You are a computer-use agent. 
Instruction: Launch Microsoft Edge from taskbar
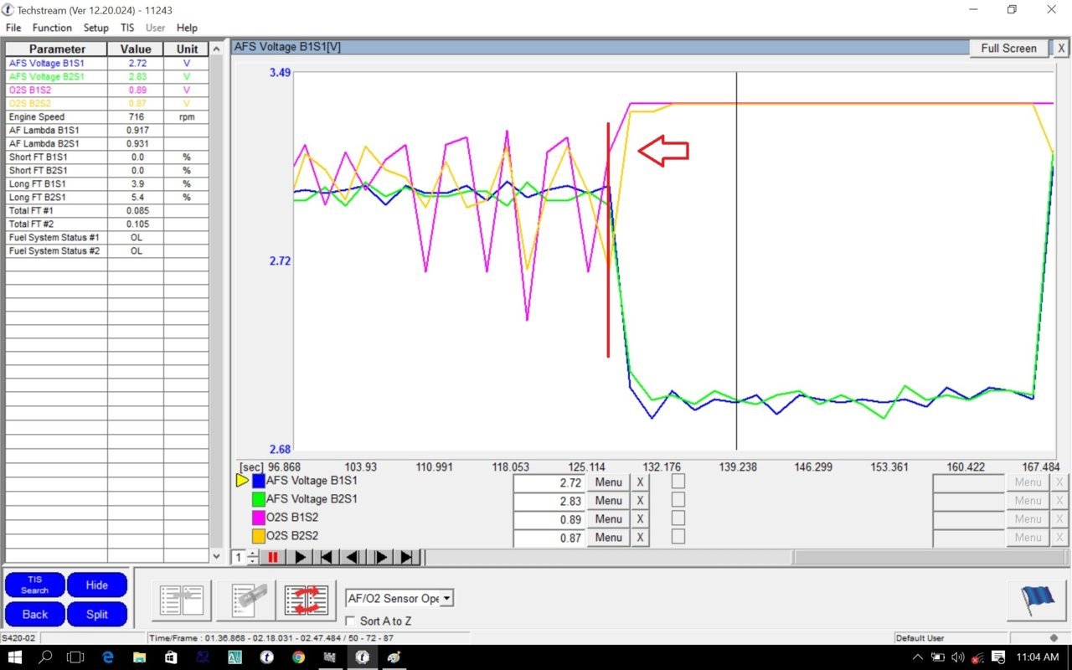[x=108, y=657]
